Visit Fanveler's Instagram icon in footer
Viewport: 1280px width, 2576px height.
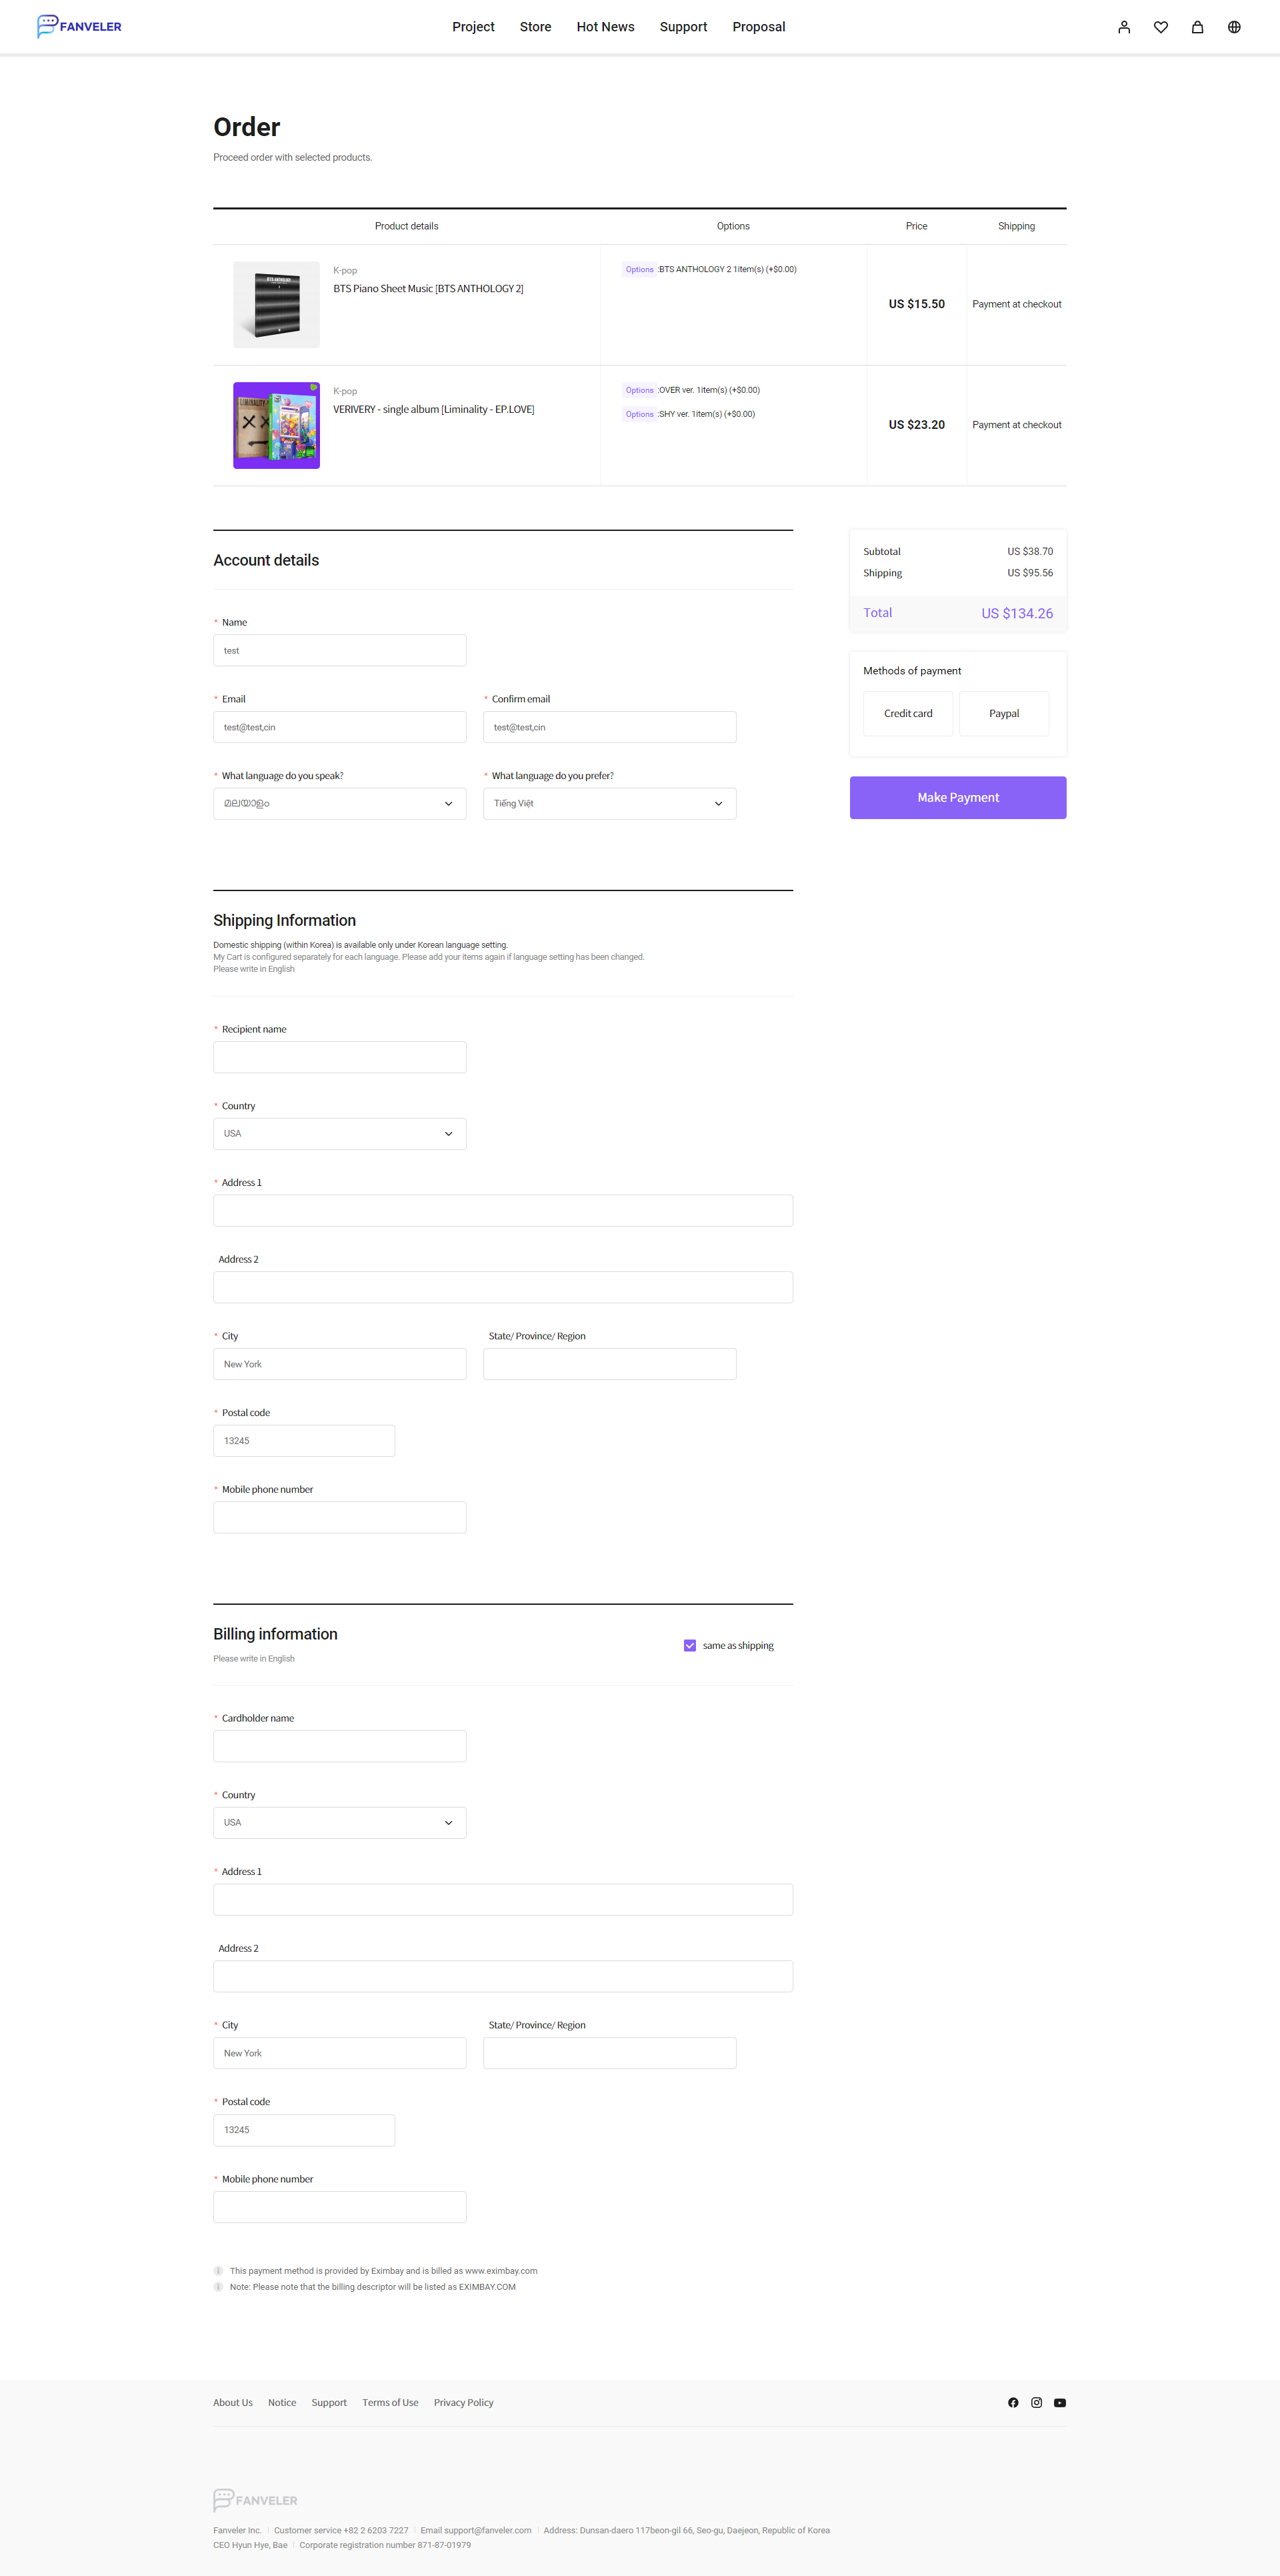1036,2403
